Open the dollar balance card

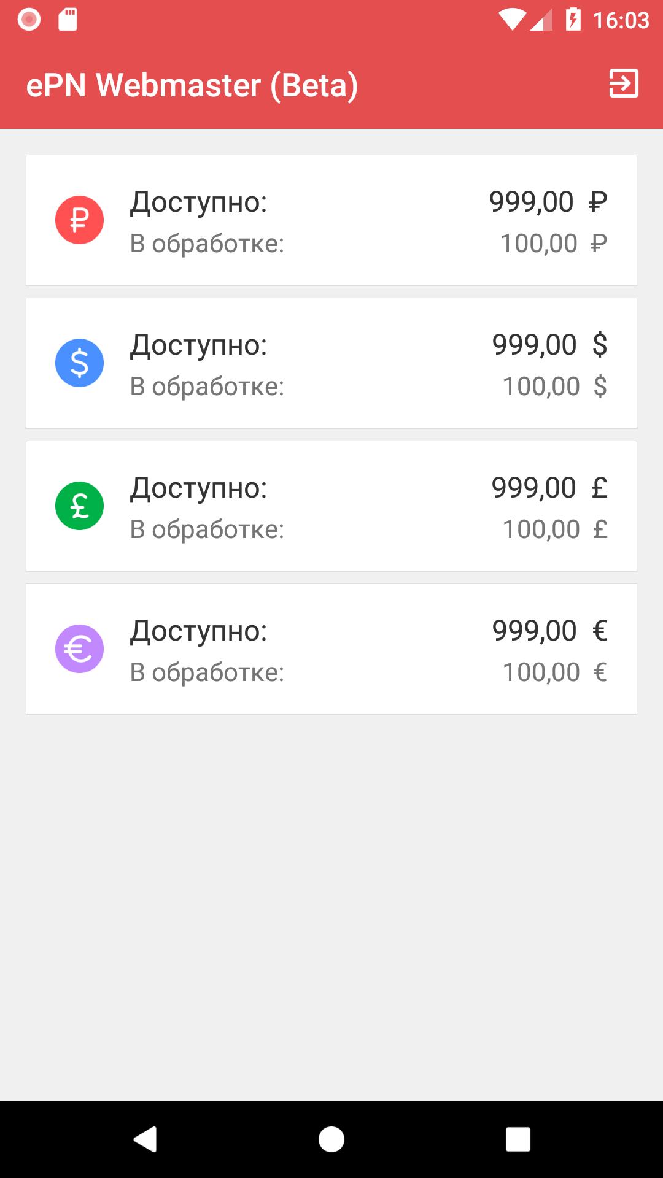click(x=331, y=363)
